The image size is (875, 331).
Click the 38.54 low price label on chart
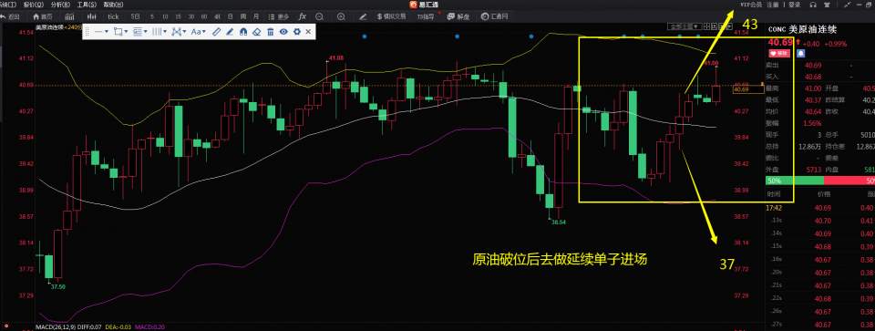point(559,222)
